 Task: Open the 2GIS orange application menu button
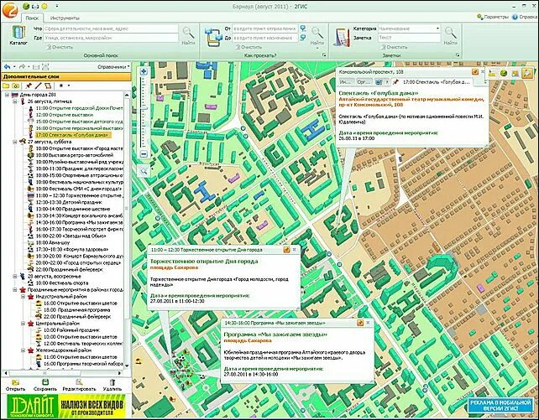(x=9, y=9)
